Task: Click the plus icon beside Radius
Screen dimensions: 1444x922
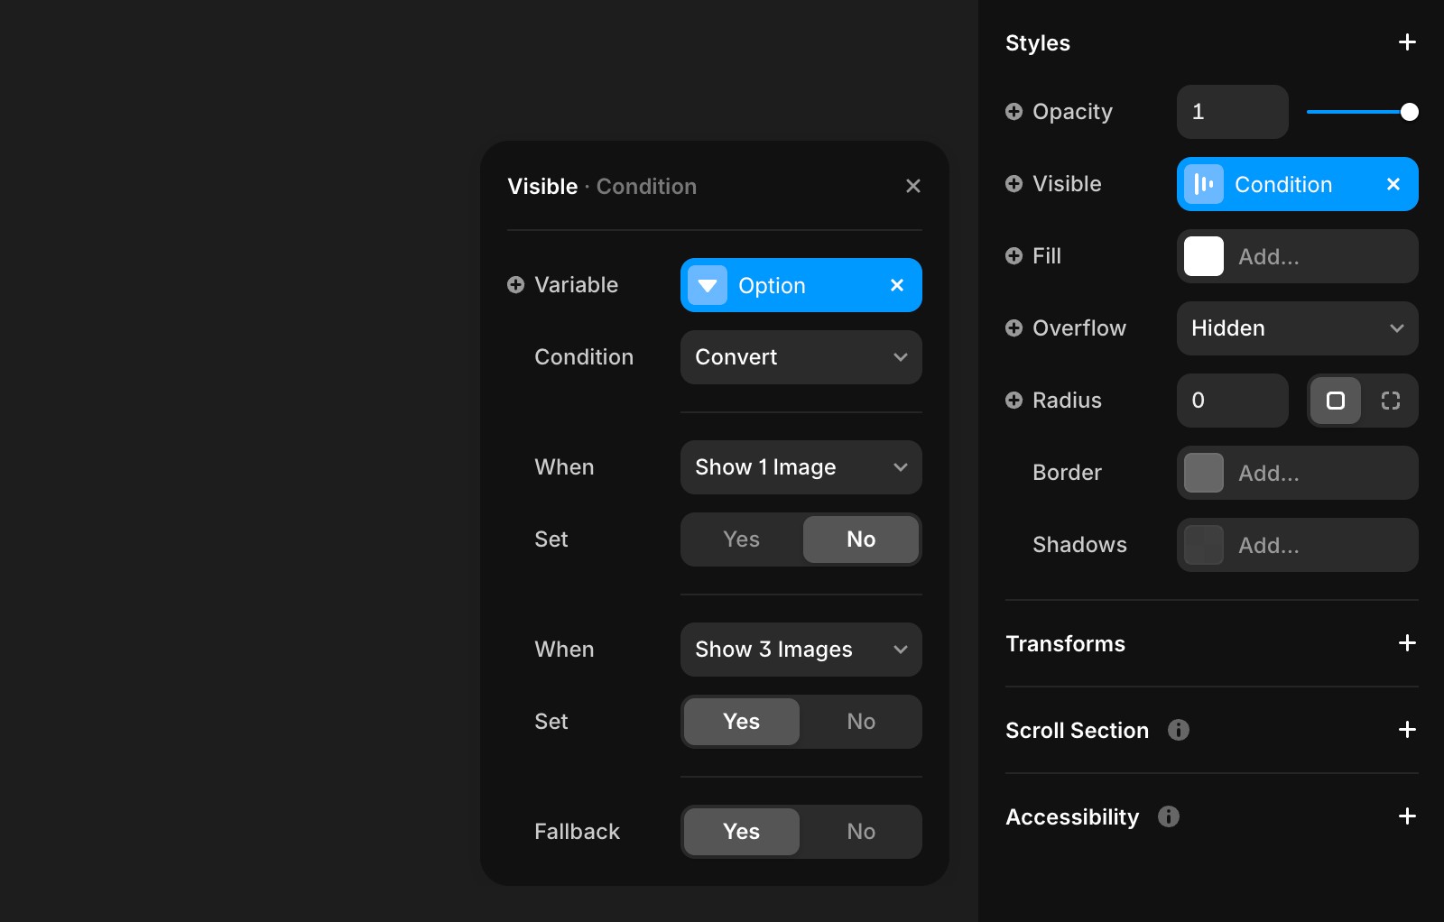Action: pyautogui.click(x=1014, y=400)
